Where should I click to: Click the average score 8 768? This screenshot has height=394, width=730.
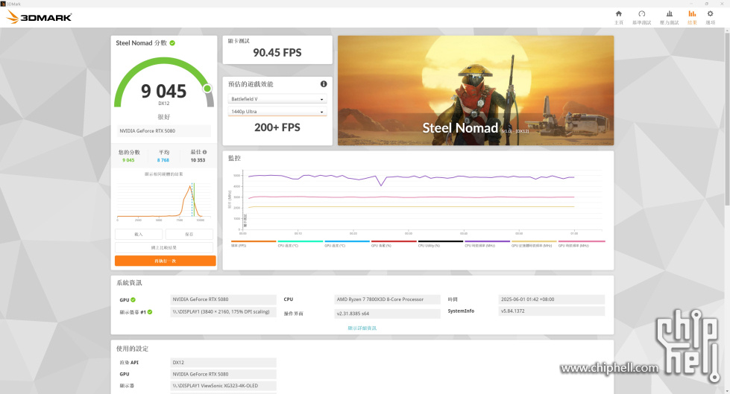point(163,160)
